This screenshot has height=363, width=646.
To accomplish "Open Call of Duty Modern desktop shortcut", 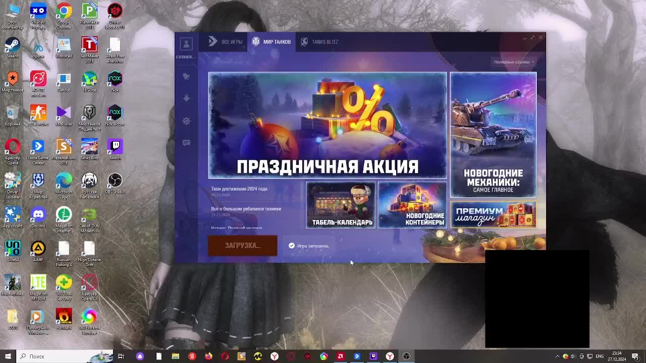I will 89,219.
